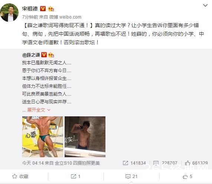The image size is (212, 184).
Task: Open 宋祖德's profile avatar
Action: coord(9,13)
